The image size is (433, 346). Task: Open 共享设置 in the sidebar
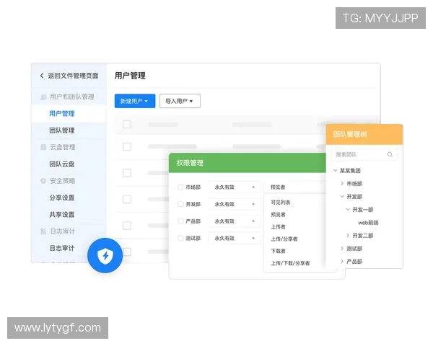[62, 215]
